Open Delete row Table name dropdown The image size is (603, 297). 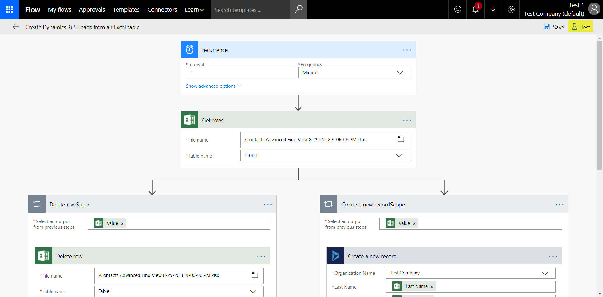click(x=179, y=291)
